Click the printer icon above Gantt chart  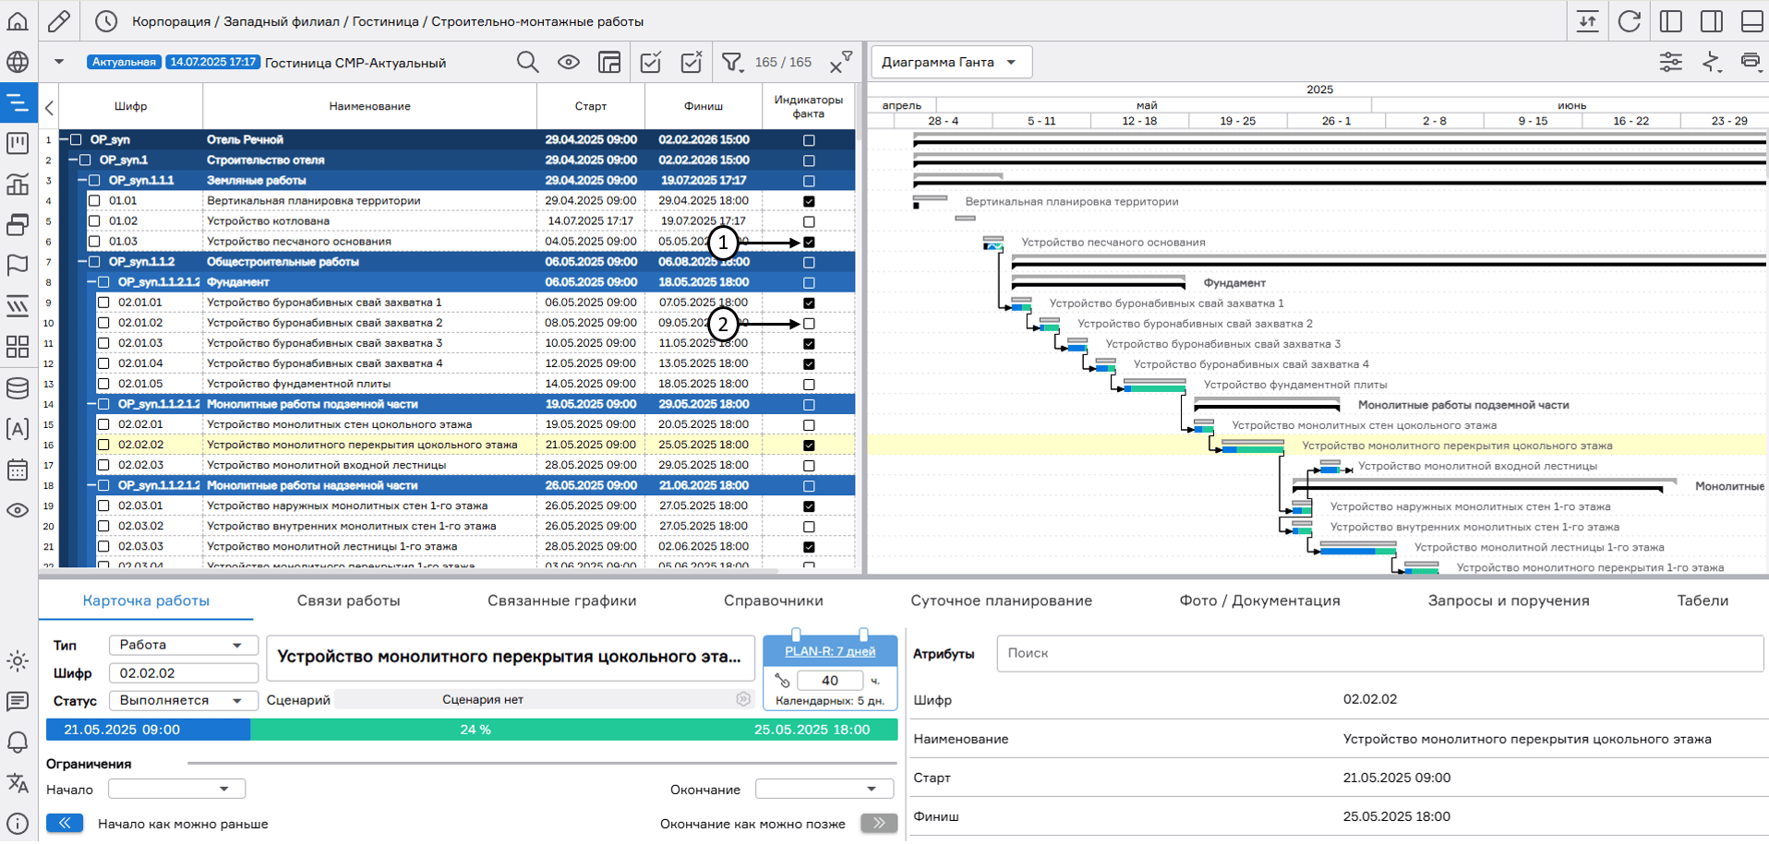pos(1750,62)
